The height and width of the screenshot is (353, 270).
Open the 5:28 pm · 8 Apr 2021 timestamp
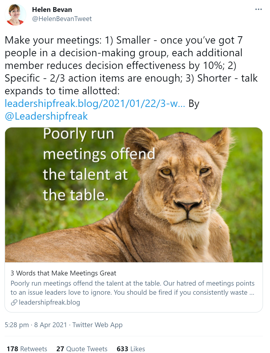(x=36, y=325)
